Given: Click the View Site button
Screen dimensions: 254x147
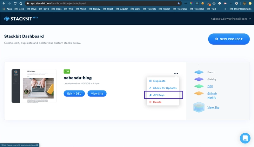Looking at the screenshot, I should 97,94.
